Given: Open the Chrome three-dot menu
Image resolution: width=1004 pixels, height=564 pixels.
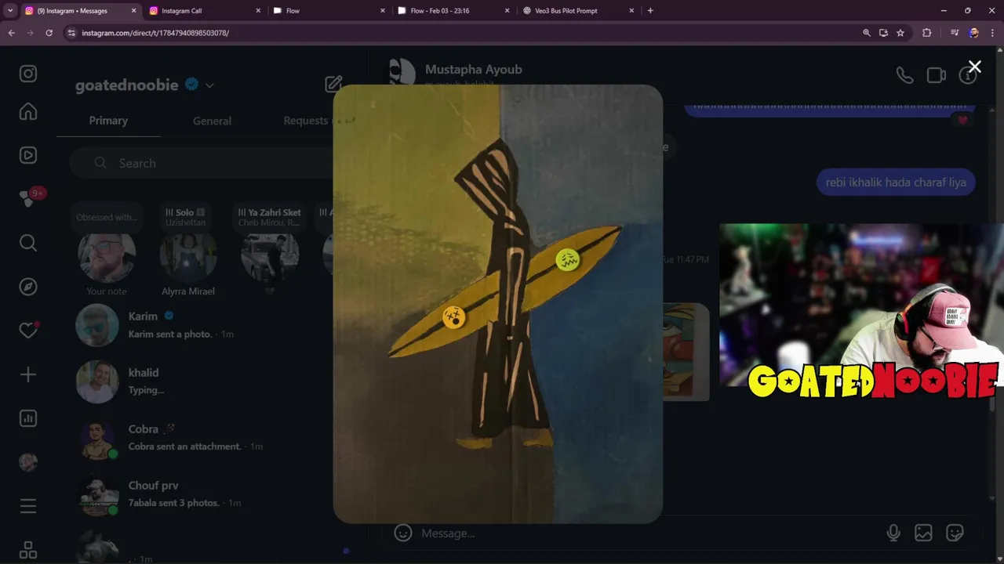Looking at the screenshot, I should [x=991, y=33].
